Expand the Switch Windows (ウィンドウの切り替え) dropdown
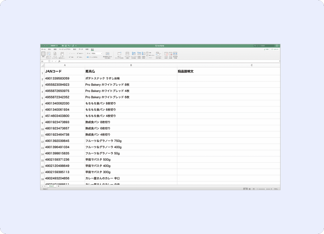324x234 pixels. pyautogui.click(x=161, y=53)
